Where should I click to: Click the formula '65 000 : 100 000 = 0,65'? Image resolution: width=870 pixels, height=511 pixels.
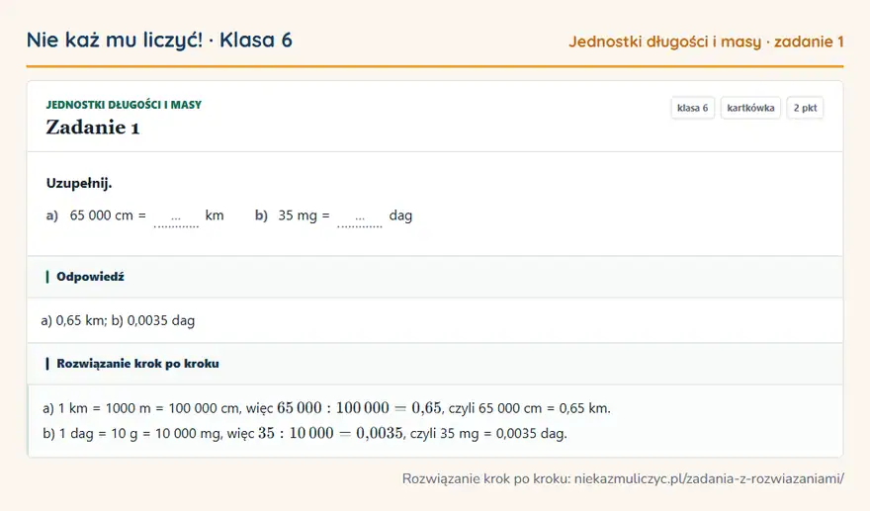pyautogui.click(x=359, y=408)
